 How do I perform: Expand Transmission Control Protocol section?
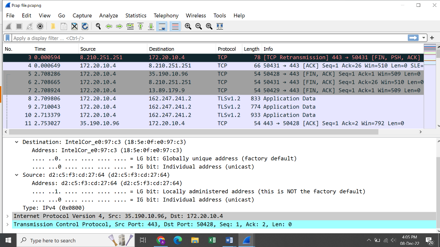click(8, 224)
